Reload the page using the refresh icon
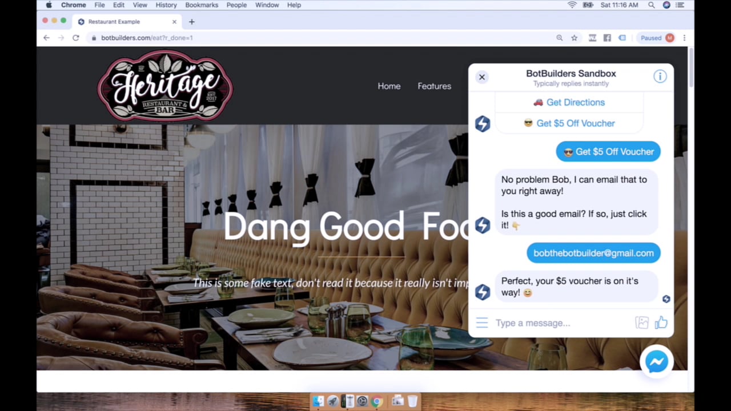The height and width of the screenshot is (411, 731). [x=75, y=38]
